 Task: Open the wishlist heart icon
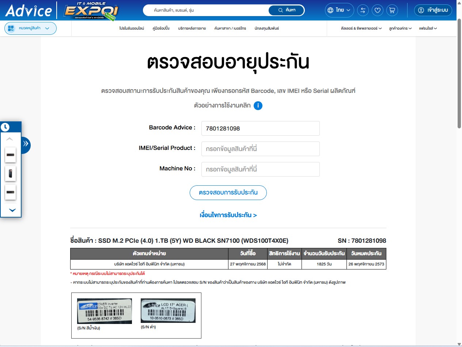tap(377, 10)
